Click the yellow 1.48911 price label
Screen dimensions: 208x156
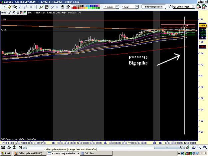tap(203, 26)
